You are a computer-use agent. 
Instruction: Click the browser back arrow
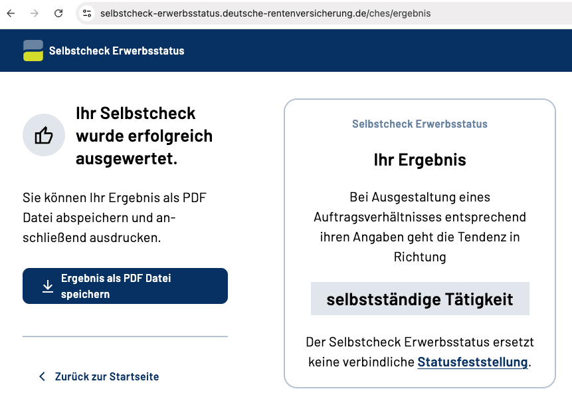point(12,13)
